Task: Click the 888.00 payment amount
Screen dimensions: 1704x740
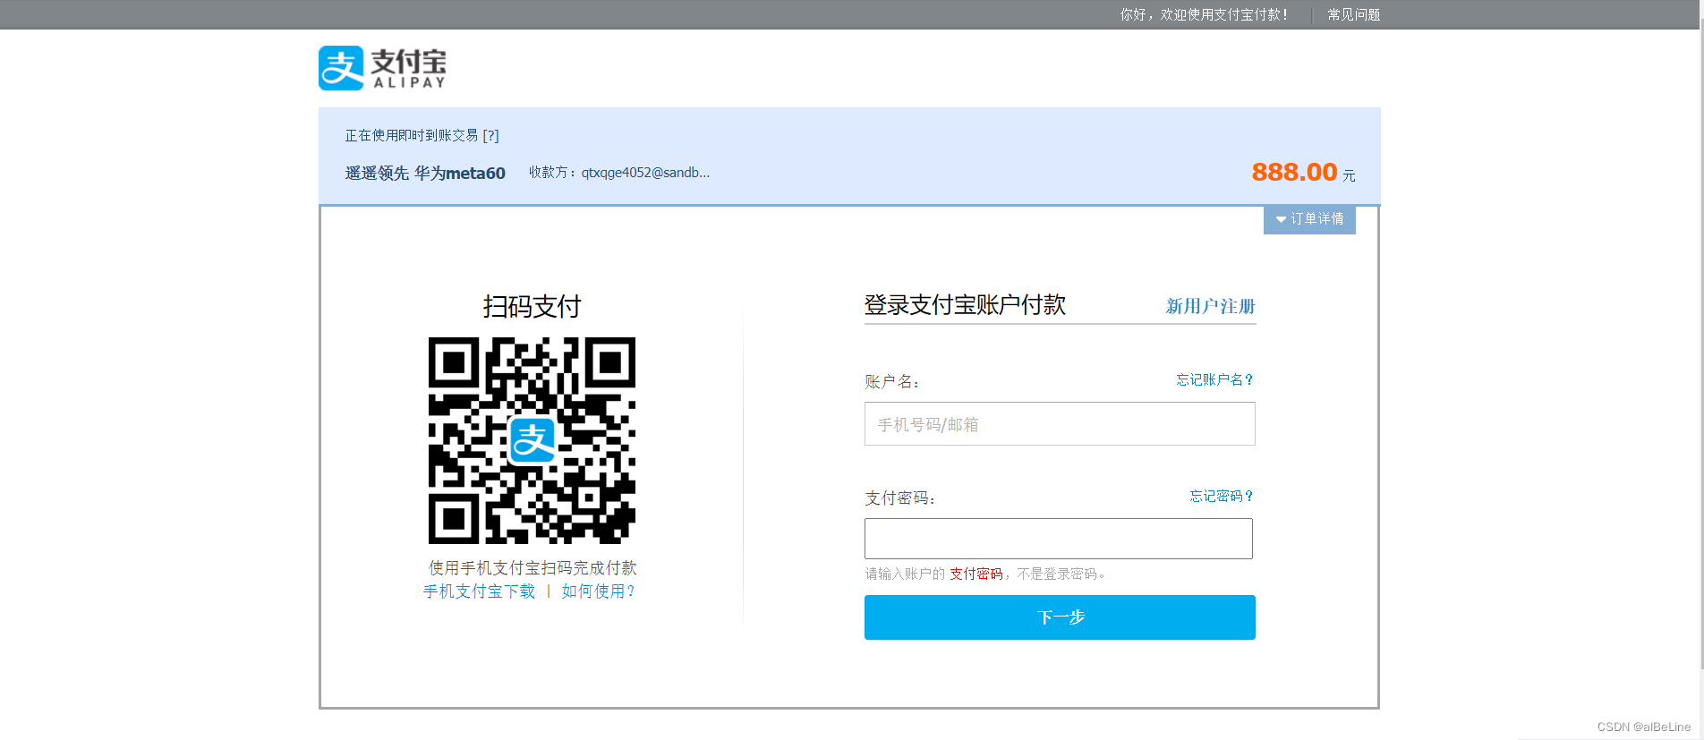Action: pos(1294,172)
